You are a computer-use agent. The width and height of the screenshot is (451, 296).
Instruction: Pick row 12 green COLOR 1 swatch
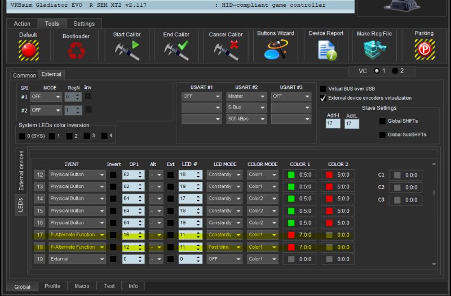[x=291, y=174]
